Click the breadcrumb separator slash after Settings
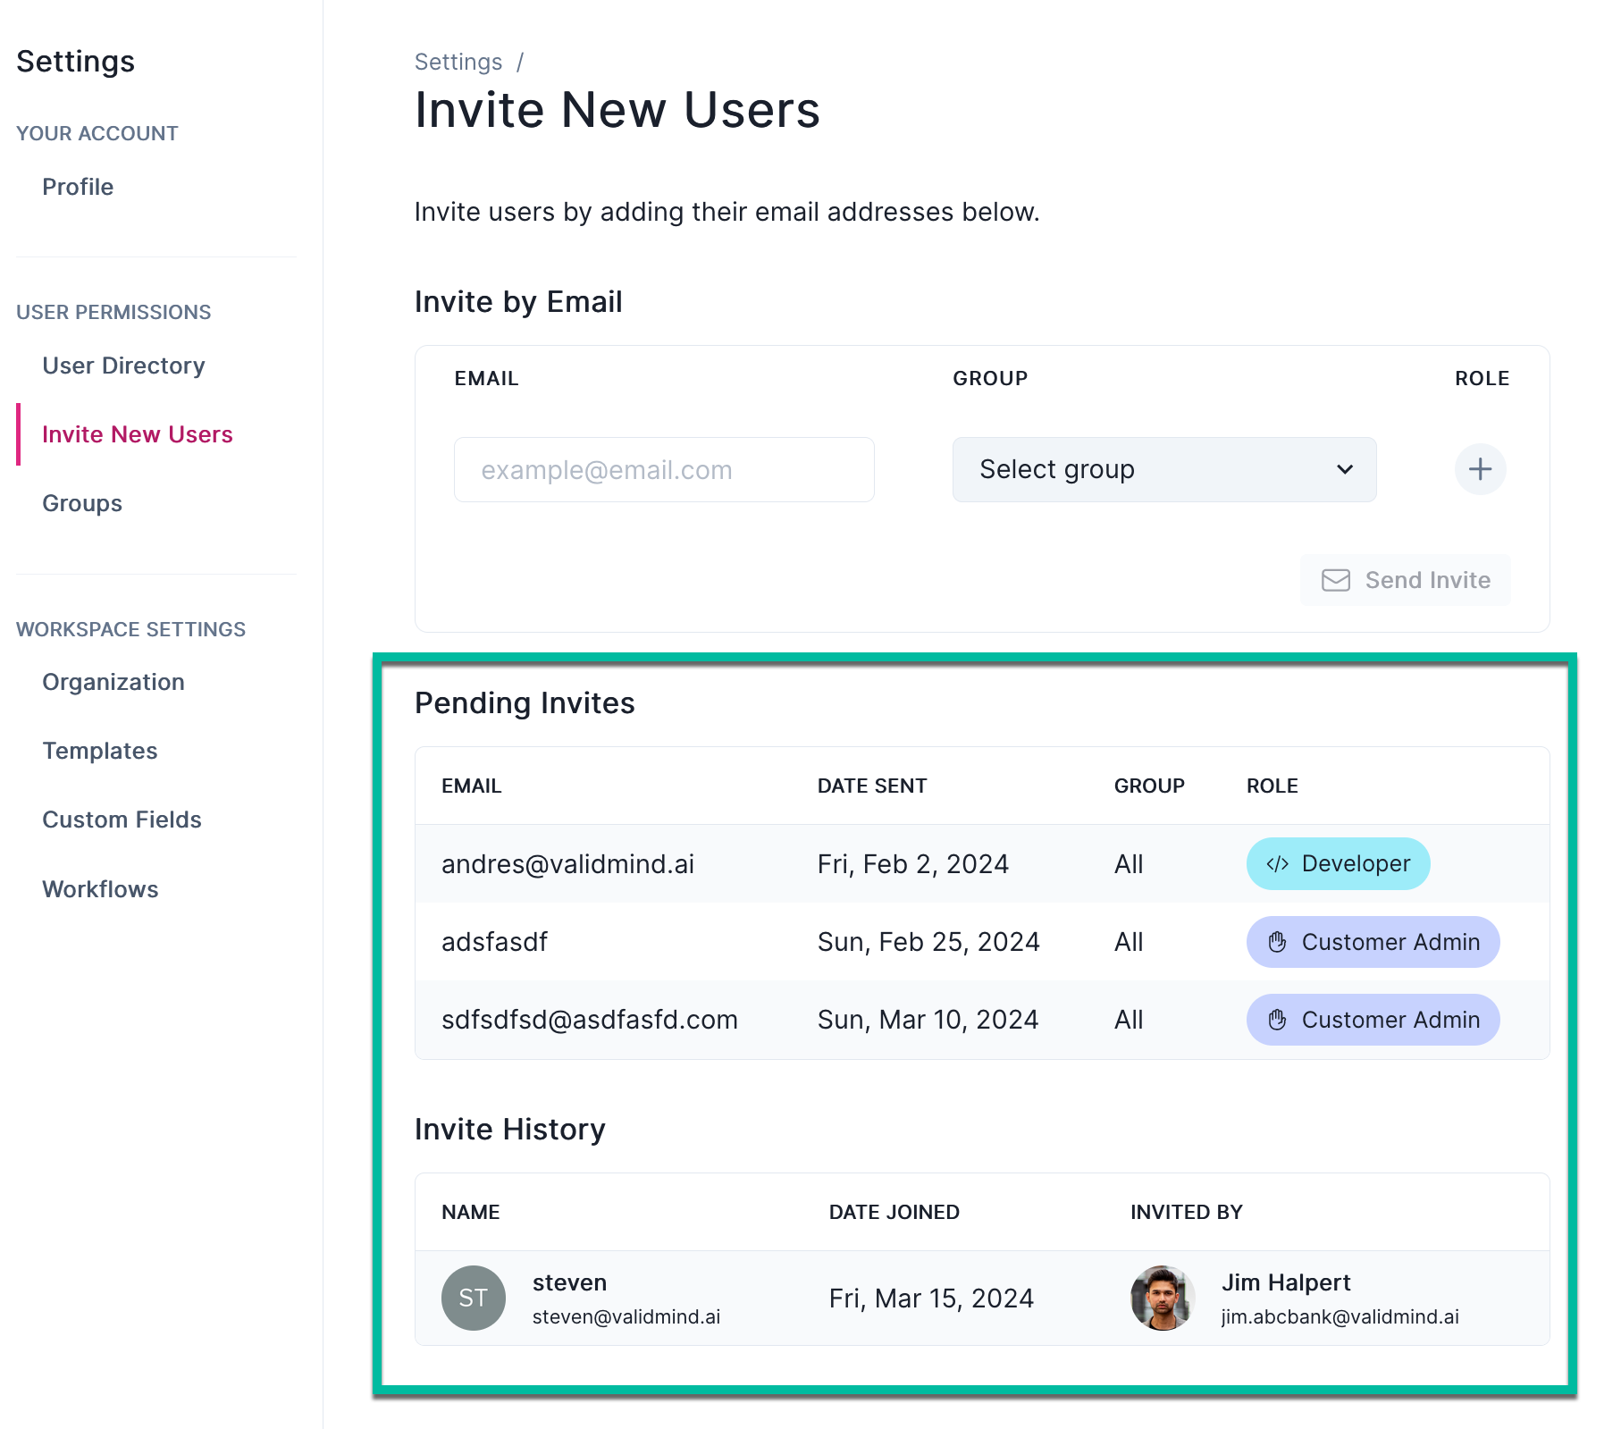The image size is (1621, 1429). coord(521,62)
